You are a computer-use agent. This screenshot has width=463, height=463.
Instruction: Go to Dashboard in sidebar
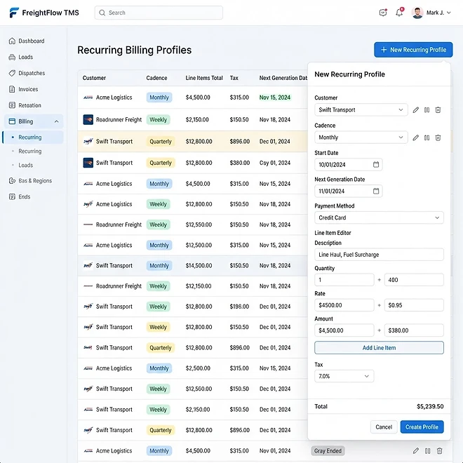point(32,41)
